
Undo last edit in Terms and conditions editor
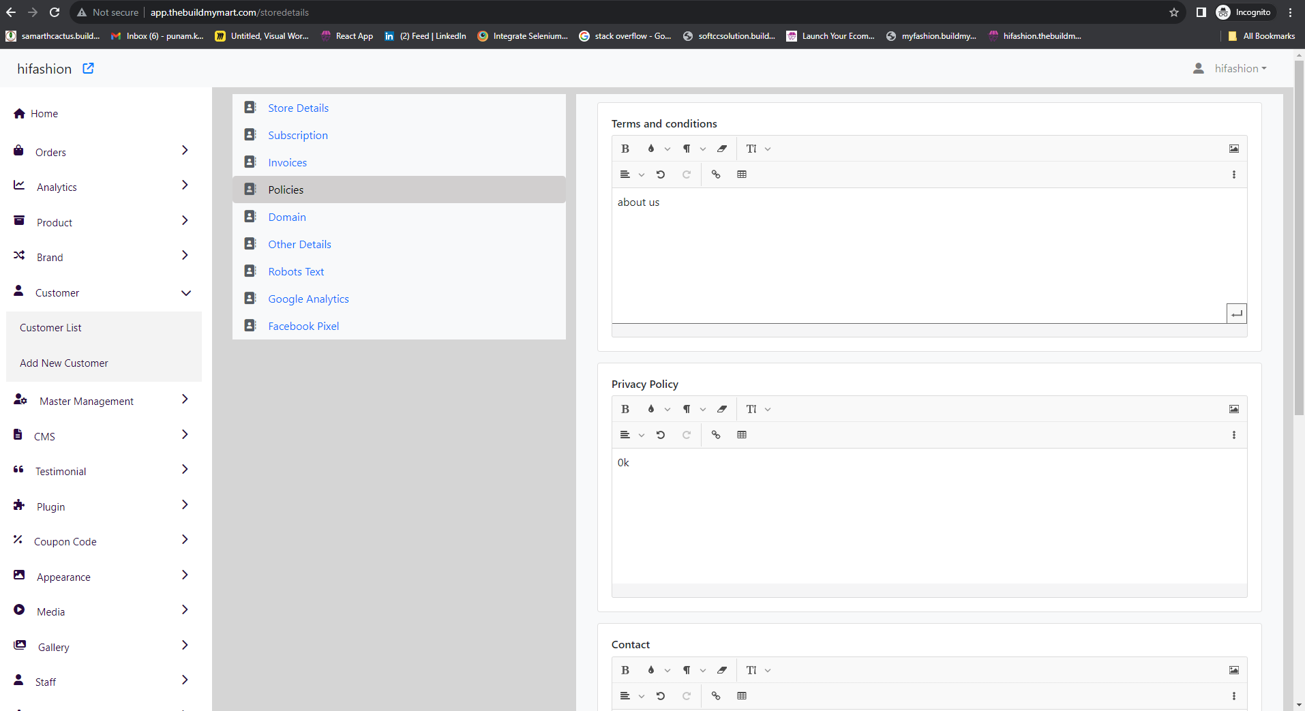(x=661, y=175)
